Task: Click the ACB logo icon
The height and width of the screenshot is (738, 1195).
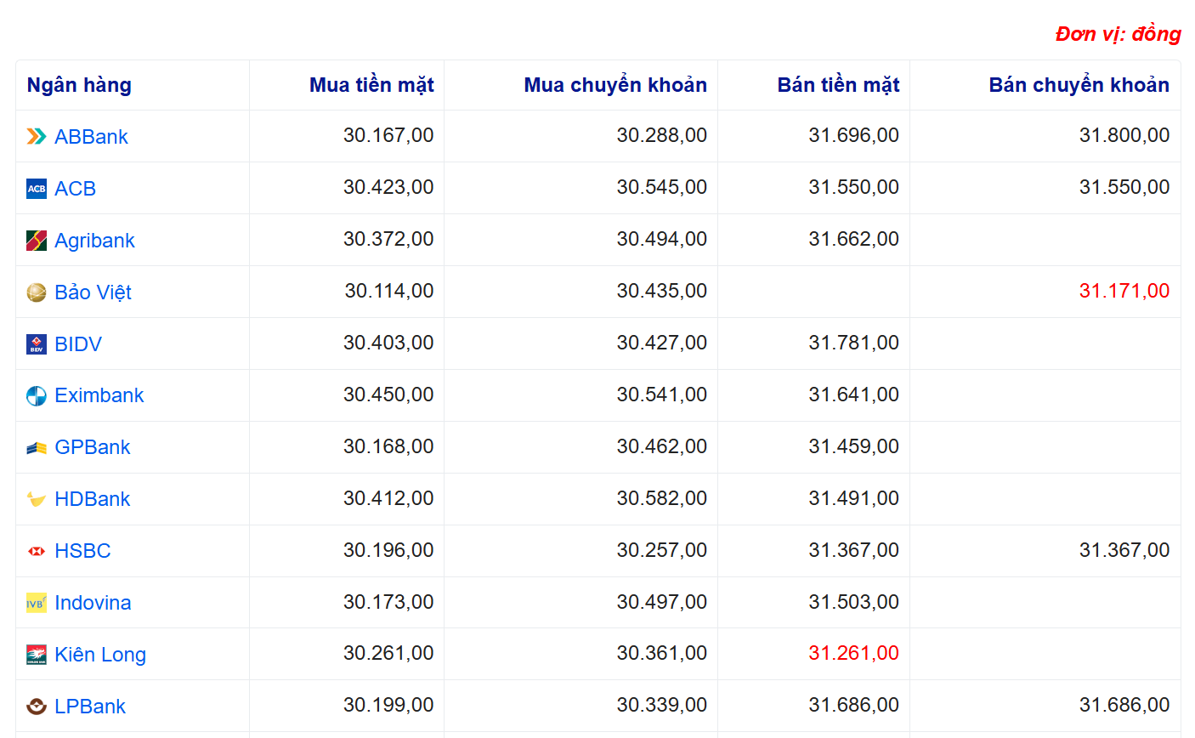Action: [37, 189]
